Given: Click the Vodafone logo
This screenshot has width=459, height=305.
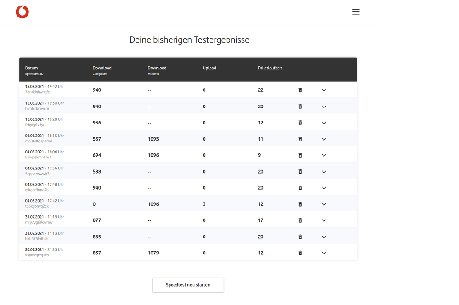Looking at the screenshot, I should [22, 12].
